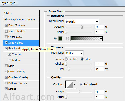
Task: Click the Jitter slider handle
Action: [66, 97]
